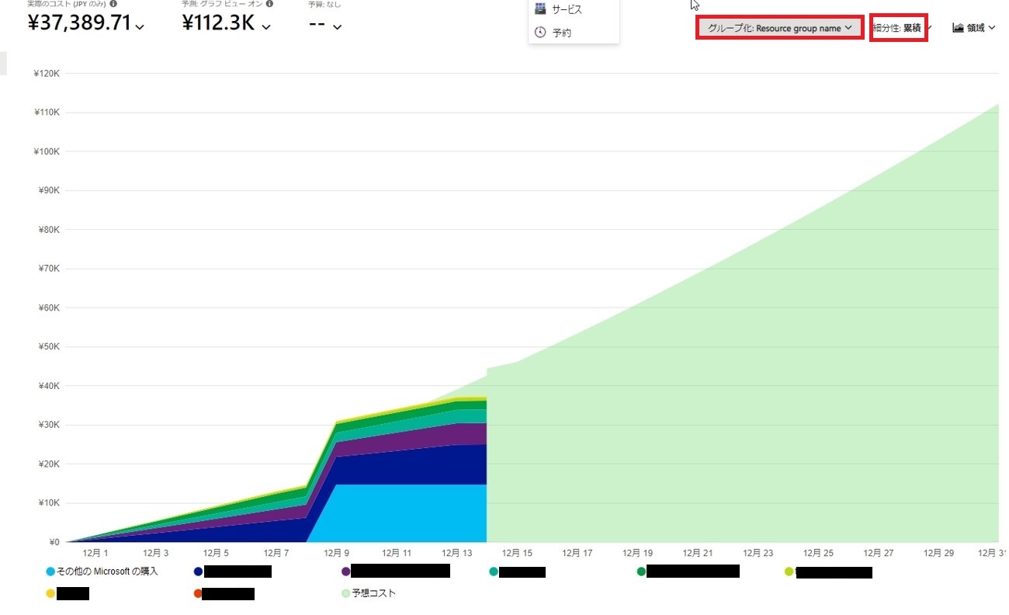Select サービス from the grouping menu
1009x615 pixels.
click(x=567, y=9)
